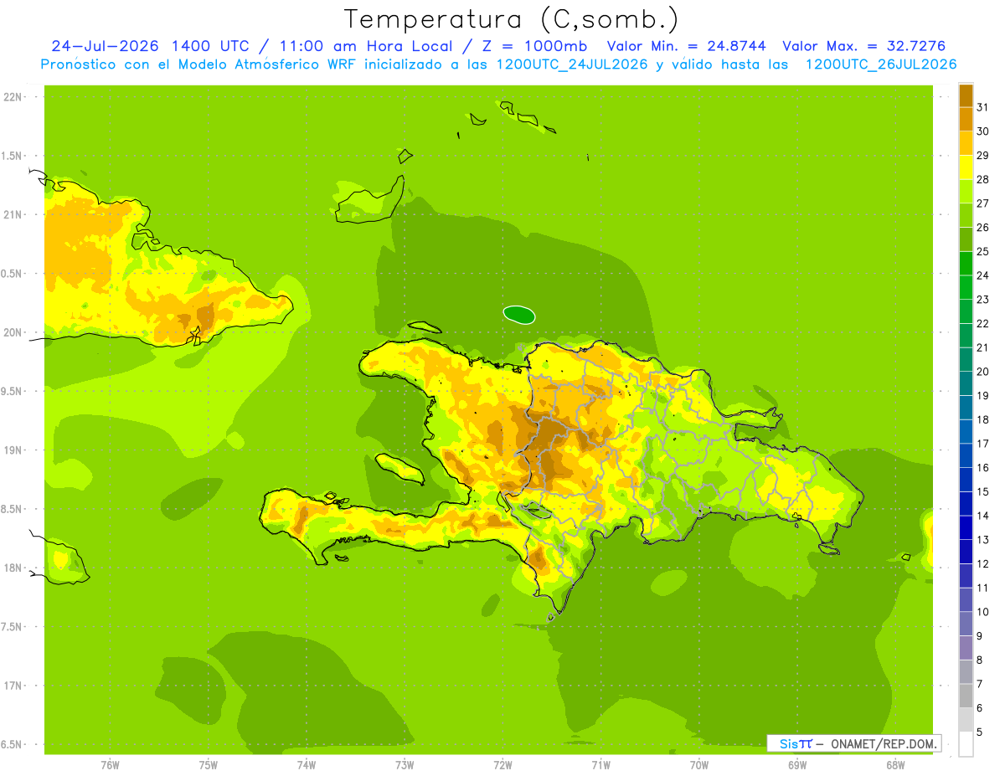Click the latitude label "18N"

click(13, 568)
